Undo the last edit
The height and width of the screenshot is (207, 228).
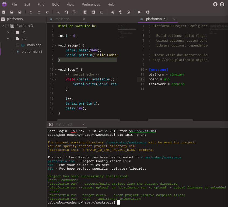point(31,12)
